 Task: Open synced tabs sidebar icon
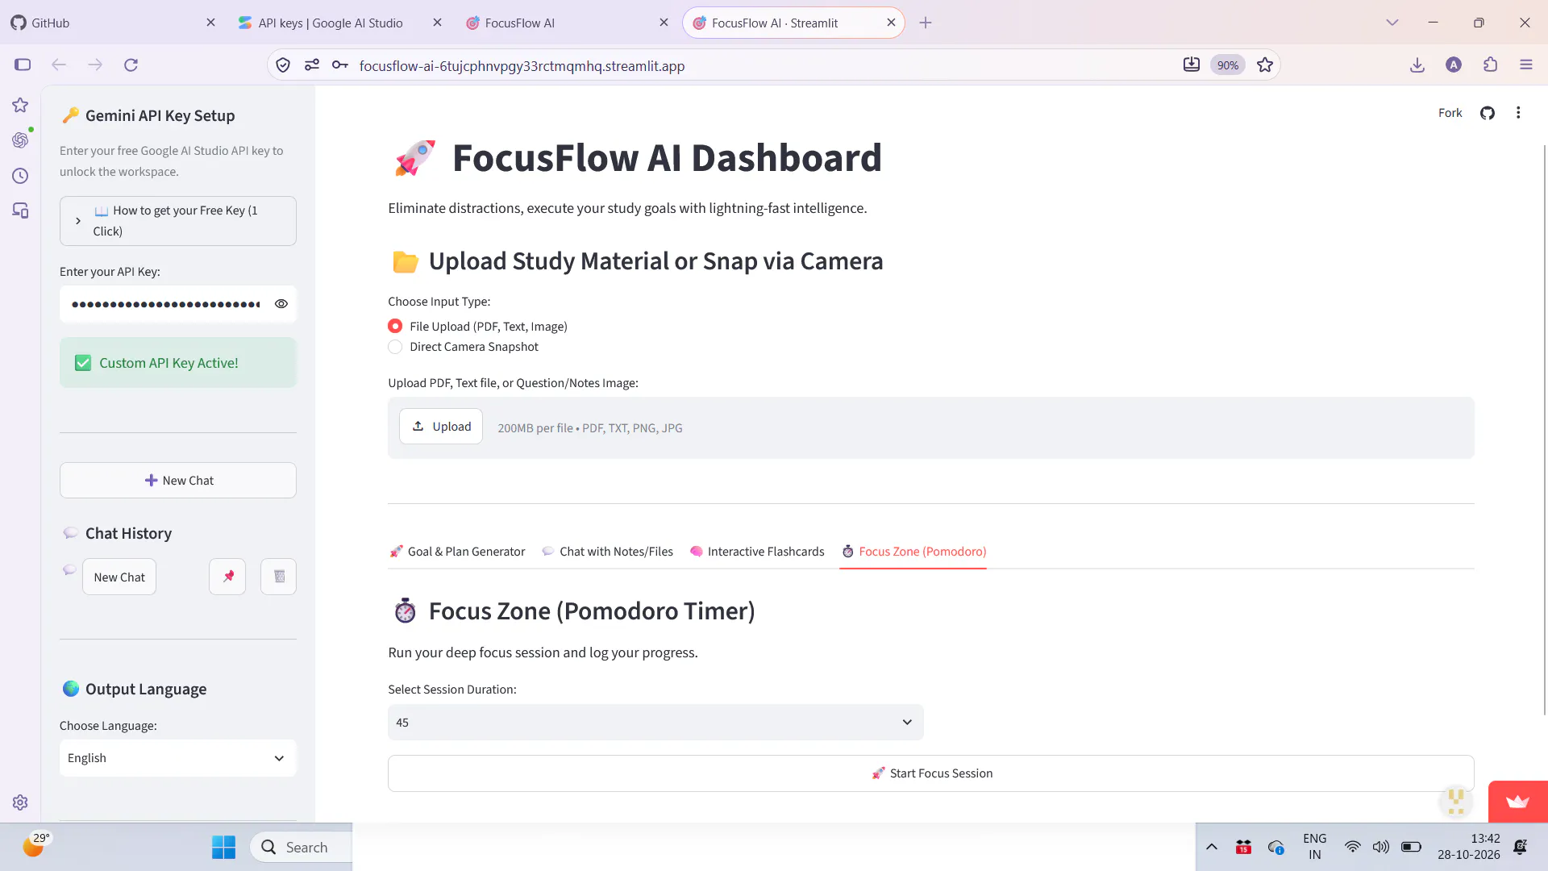20,211
